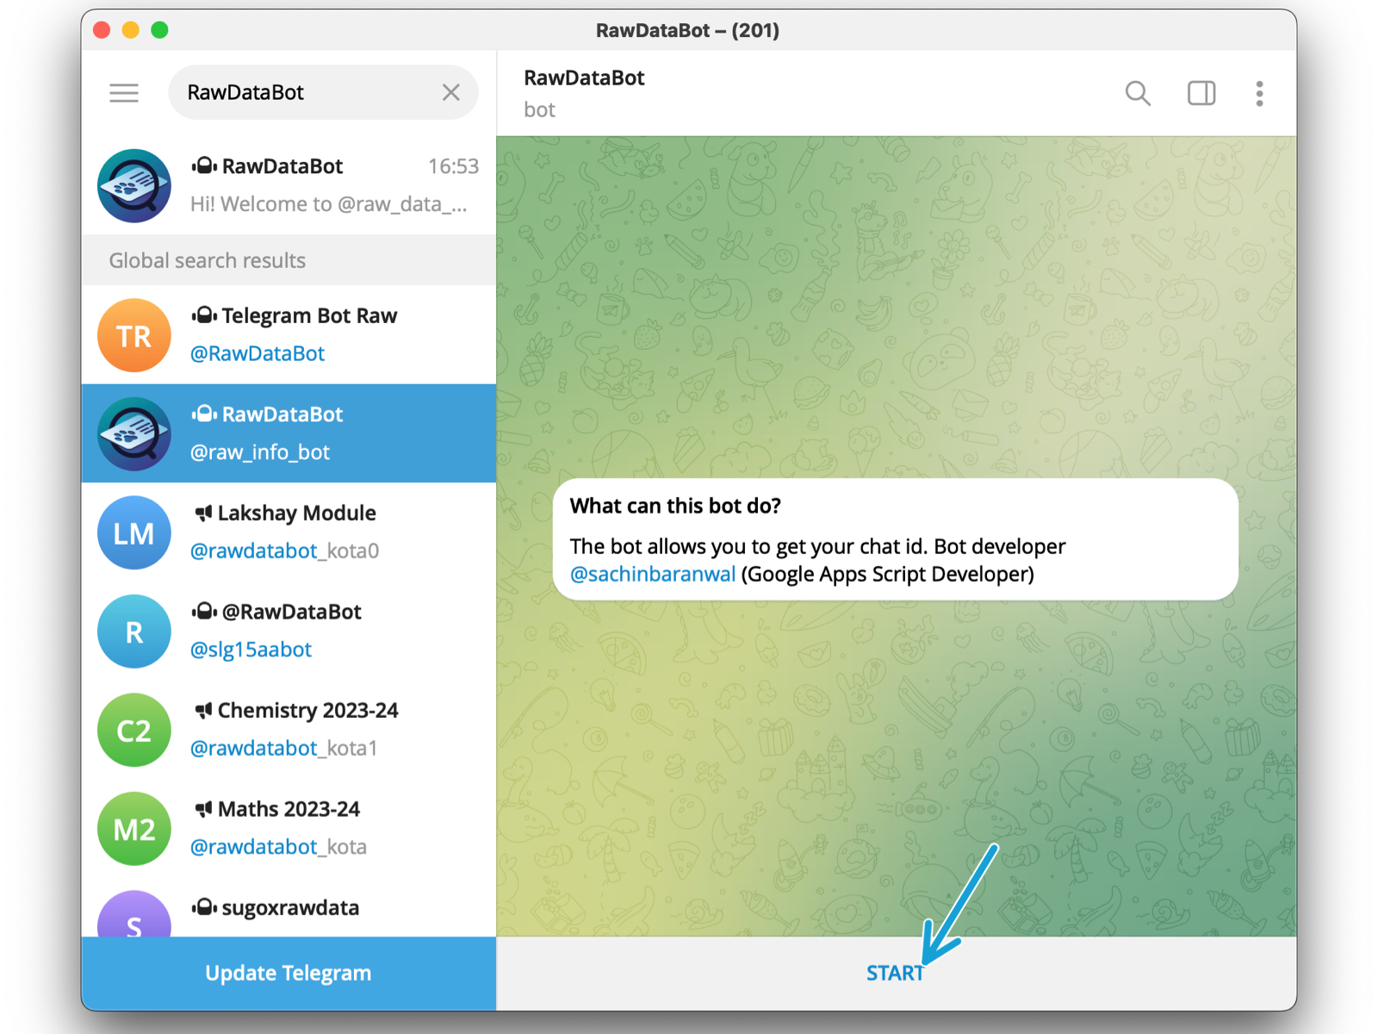Open the RawDataBot profile avatar
Viewport: 1378px width, 1034px height.
click(x=134, y=185)
